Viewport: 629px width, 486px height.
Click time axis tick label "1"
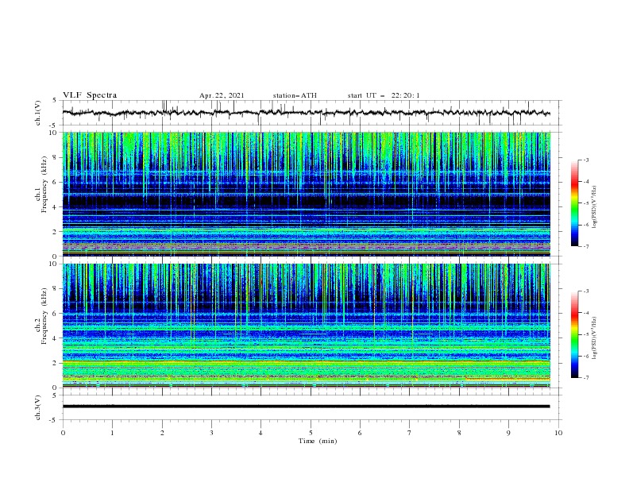click(x=113, y=433)
